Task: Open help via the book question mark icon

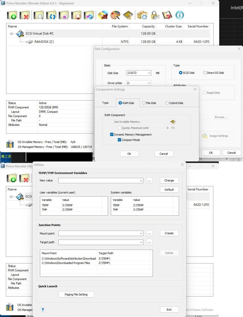Action: pyautogui.click(x=167, y=15)
